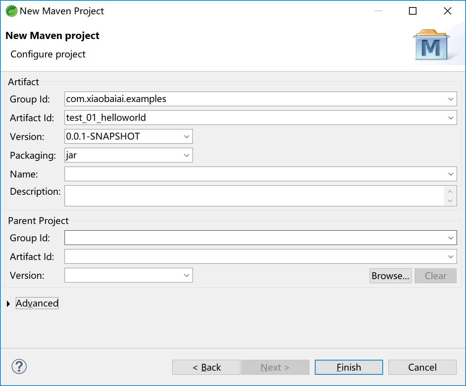Close the New Maven Project dialog
466x386 pixels.
(x=448, y=11)
